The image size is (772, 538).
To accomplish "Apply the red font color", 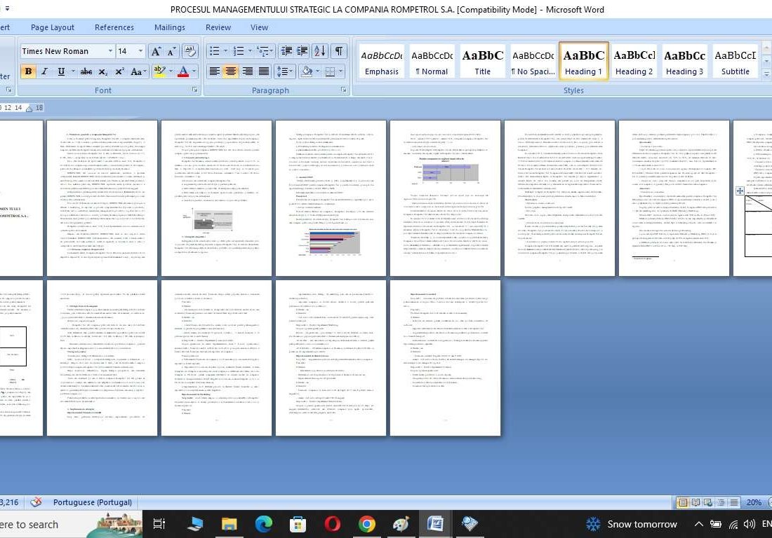I will [x=183, y=71].
